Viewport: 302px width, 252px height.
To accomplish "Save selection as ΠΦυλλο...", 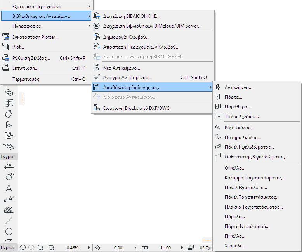I will point(257,236).
